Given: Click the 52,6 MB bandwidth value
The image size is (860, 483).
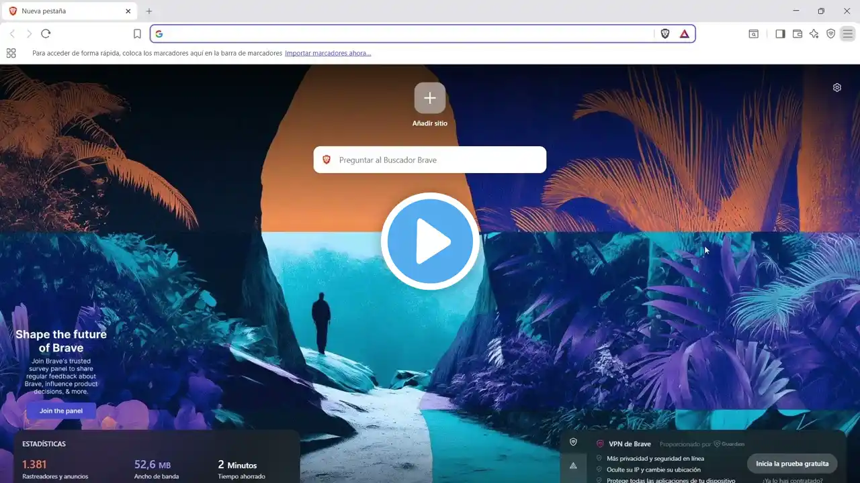Looking at the screenshot, I should tap(153, 464).
